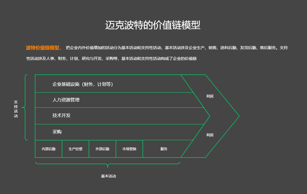Select the 企业基础设施 (财务, 计划等) row
The width and height of the screenshot is (307, 194).
click(83, 84)
